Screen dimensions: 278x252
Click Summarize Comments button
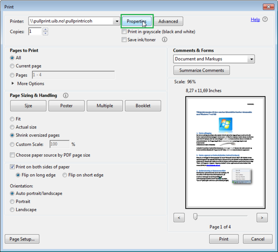click(x=202, y=70)
